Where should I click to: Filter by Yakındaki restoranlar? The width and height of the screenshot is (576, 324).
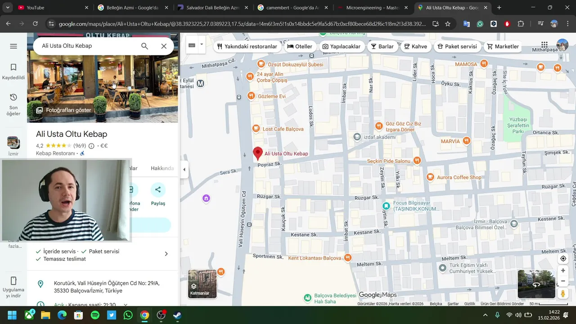click(x=247, y=46)
